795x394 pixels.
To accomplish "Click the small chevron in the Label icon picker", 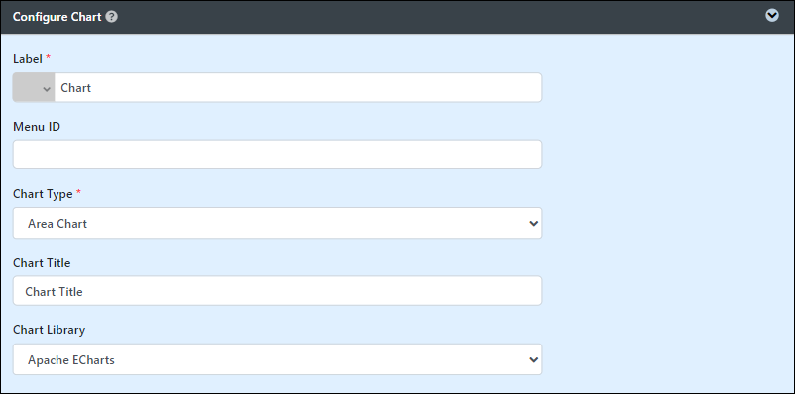I will (x=47, y=89).
